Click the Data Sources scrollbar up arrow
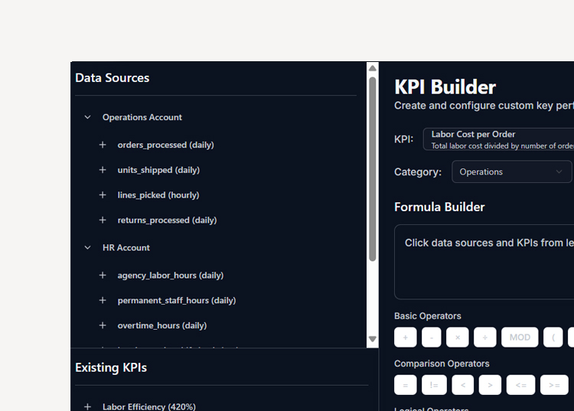Image resolution: width=574 pixels, height=411 pixels. point(373,68)
